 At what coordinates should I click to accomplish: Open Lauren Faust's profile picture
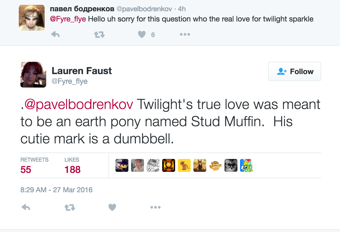click(x=33, y=75)
